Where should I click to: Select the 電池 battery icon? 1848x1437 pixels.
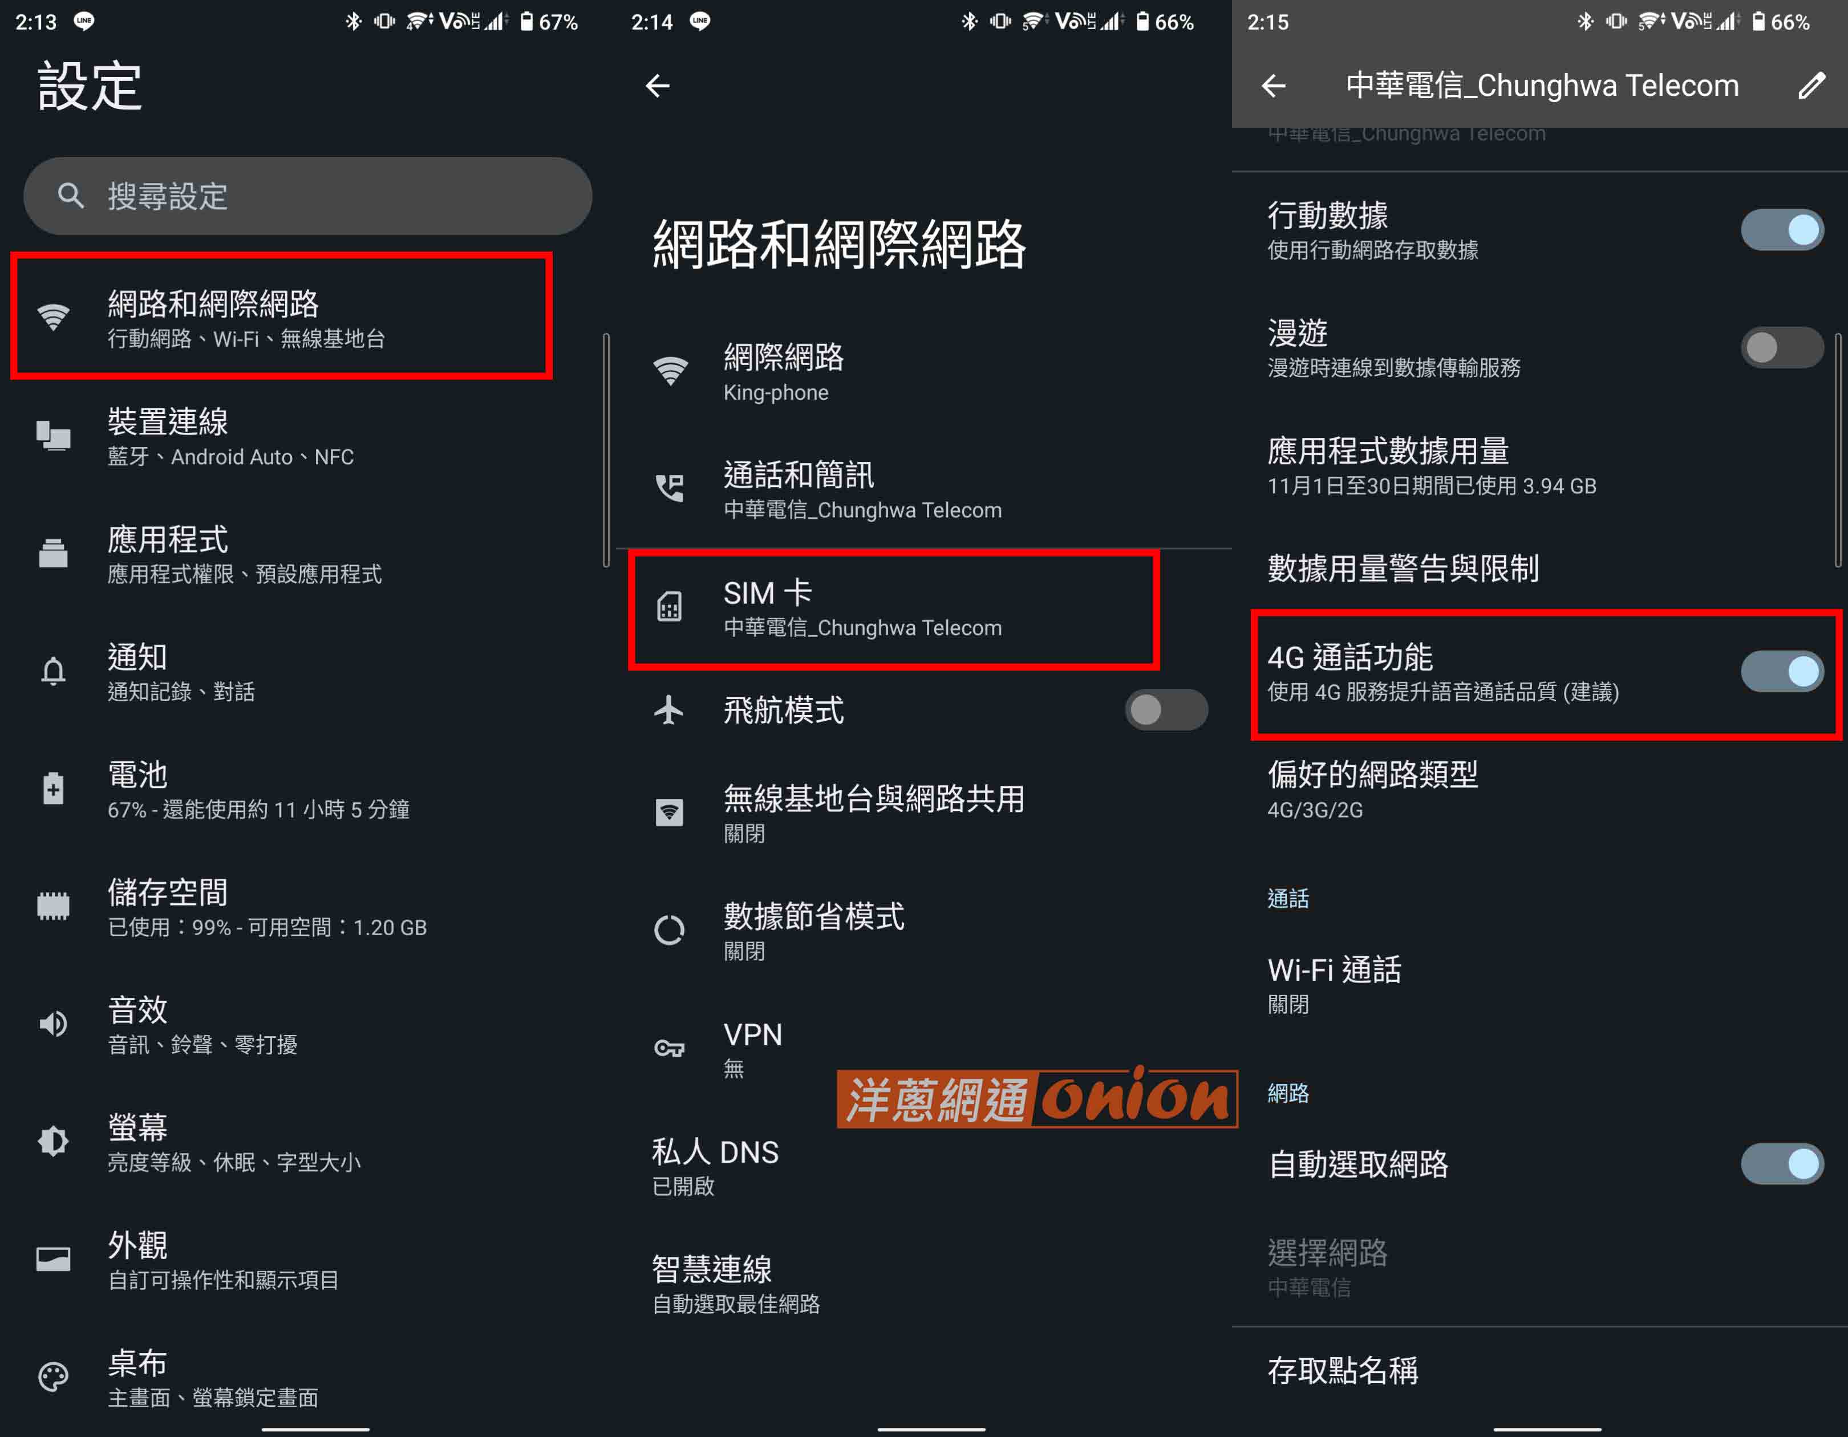pos(53,789)
